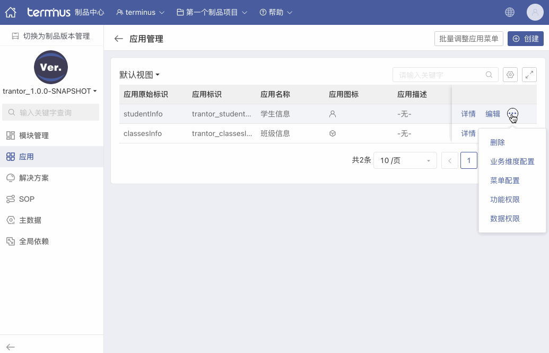This screenshot has width=549, height=353.
Task: Expand the 默认视图 view selector
Action: [x=140, y=75]
